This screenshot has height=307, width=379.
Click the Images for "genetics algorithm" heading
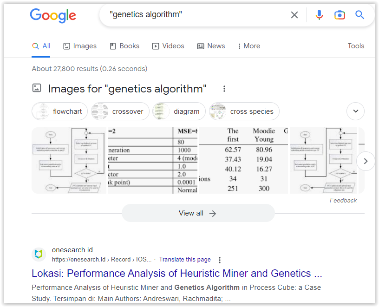(x=127, y=89)
